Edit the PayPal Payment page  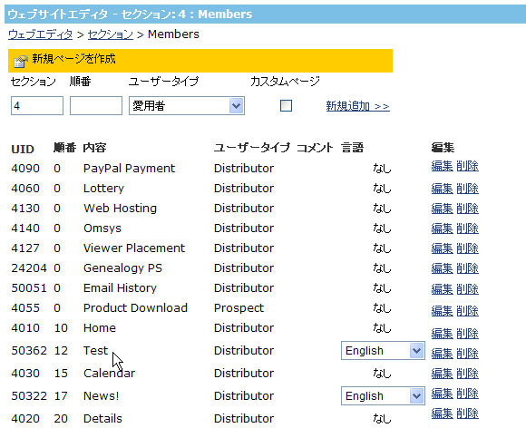point(442,166)
